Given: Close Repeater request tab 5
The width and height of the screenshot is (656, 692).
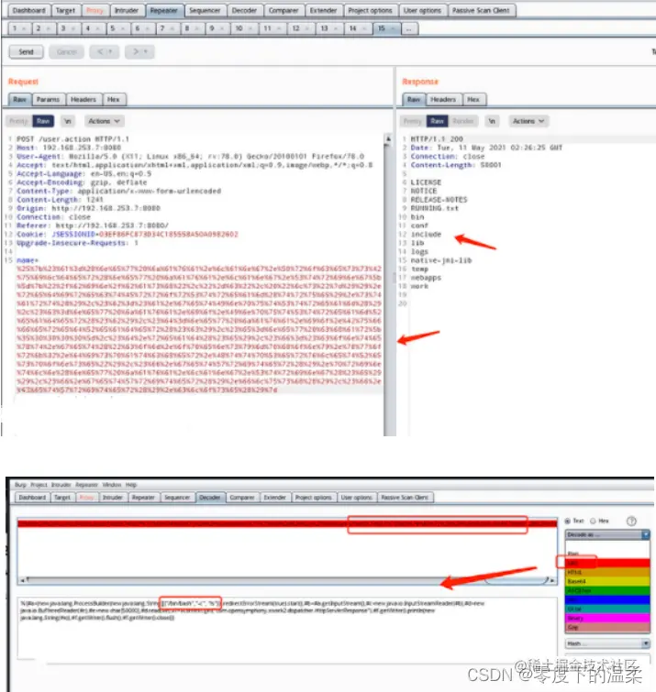Looking at the screenshot, I should (123, 28).
